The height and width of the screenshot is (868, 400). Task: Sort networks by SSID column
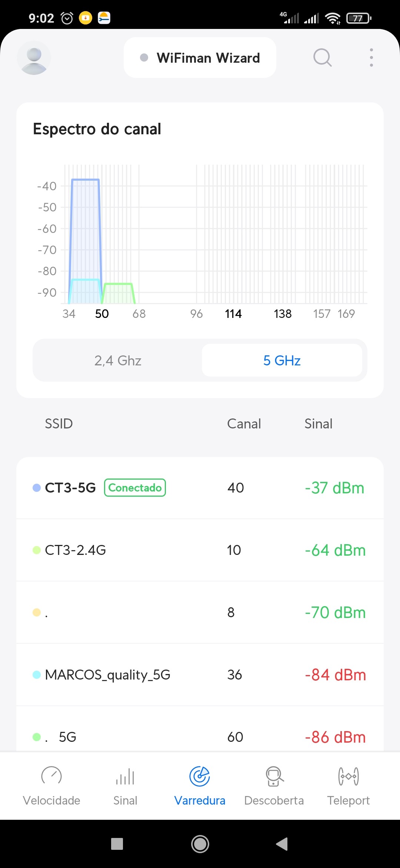(59, 424)
